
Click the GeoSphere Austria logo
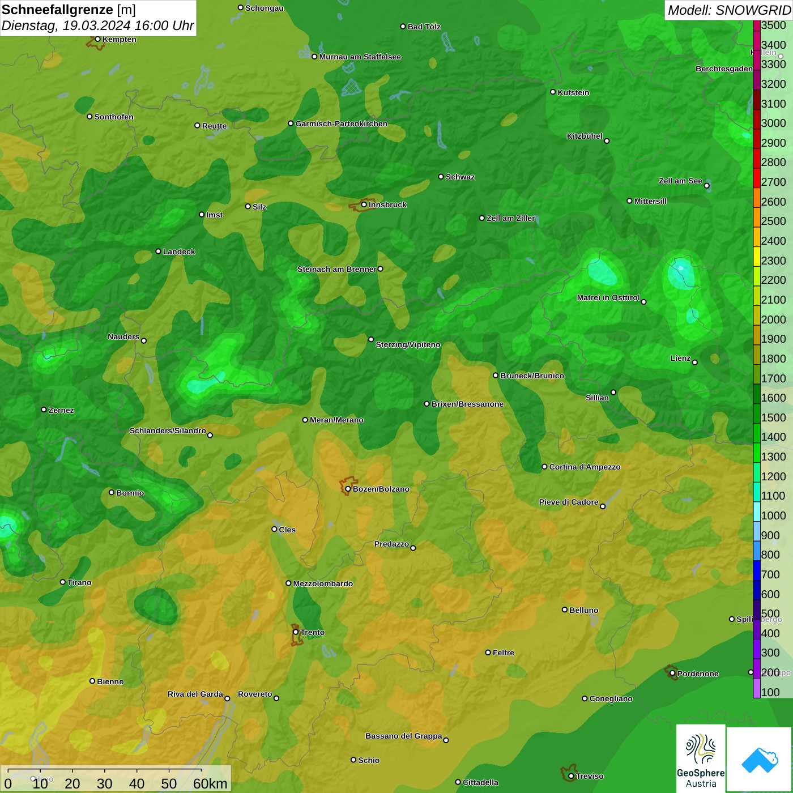coord(701,759)
